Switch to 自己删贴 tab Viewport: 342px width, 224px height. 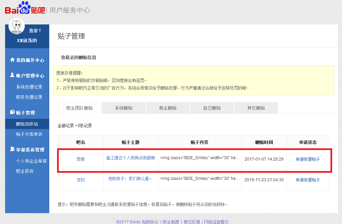(x=212, y=108)
